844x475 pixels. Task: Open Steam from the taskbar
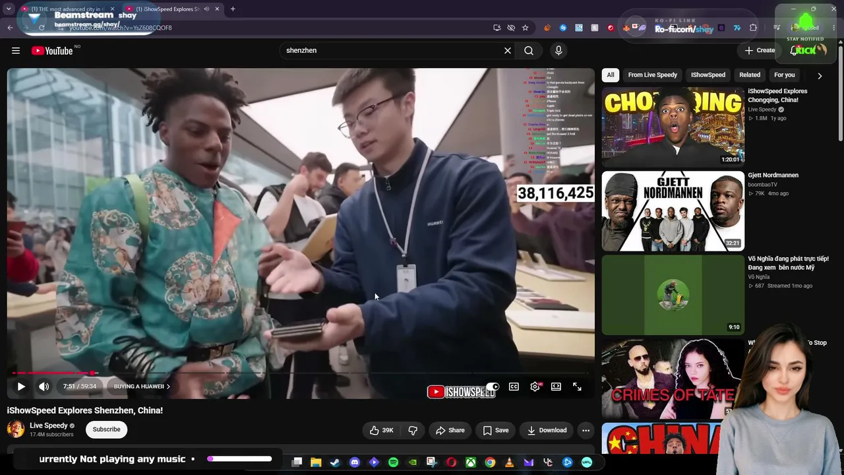coord(335,462)
